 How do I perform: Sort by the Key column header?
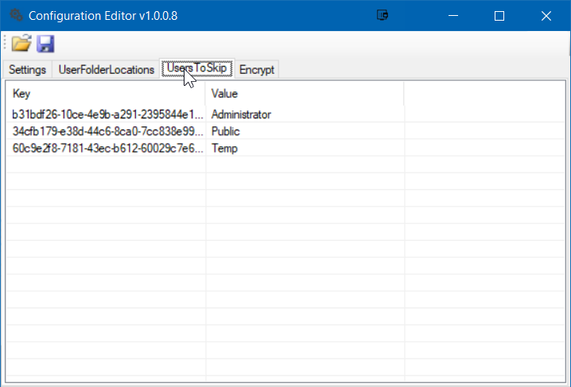point(106,94)
